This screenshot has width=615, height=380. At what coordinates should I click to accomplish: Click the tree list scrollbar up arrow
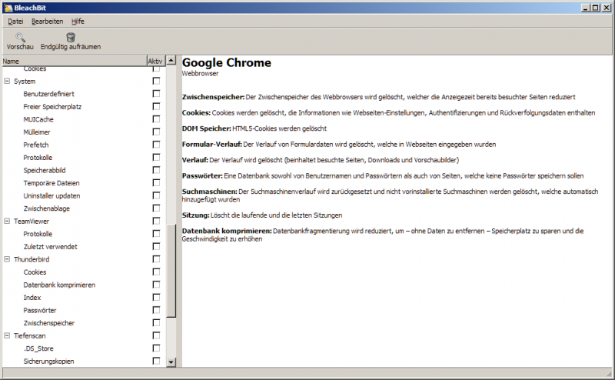(171, 60)
